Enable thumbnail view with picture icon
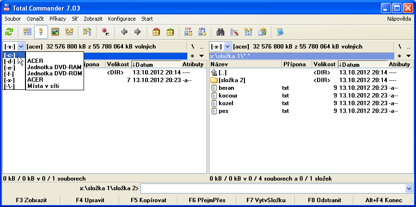The image size is (416, 207). coord(55,32)
